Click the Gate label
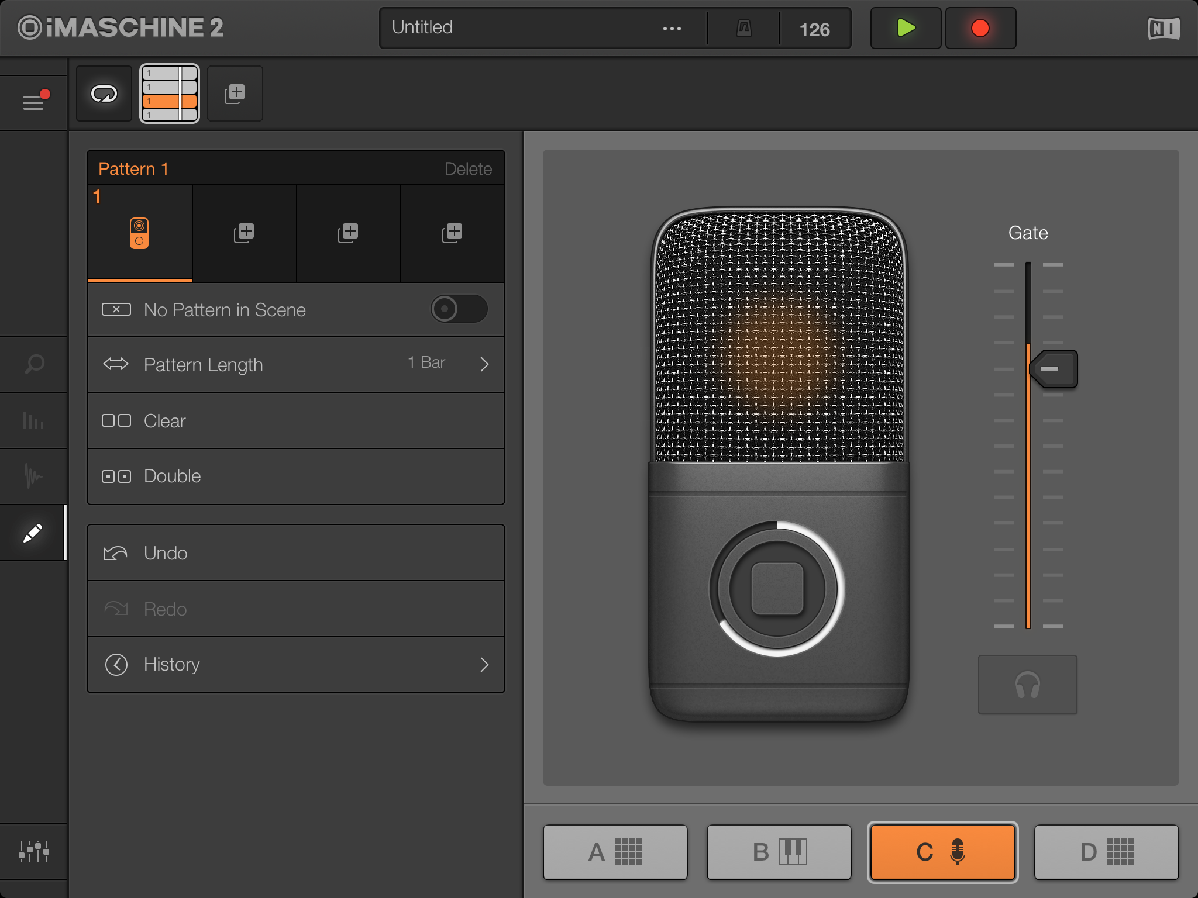This screenshot has width=1198, height=898. tap(1028, 233)
